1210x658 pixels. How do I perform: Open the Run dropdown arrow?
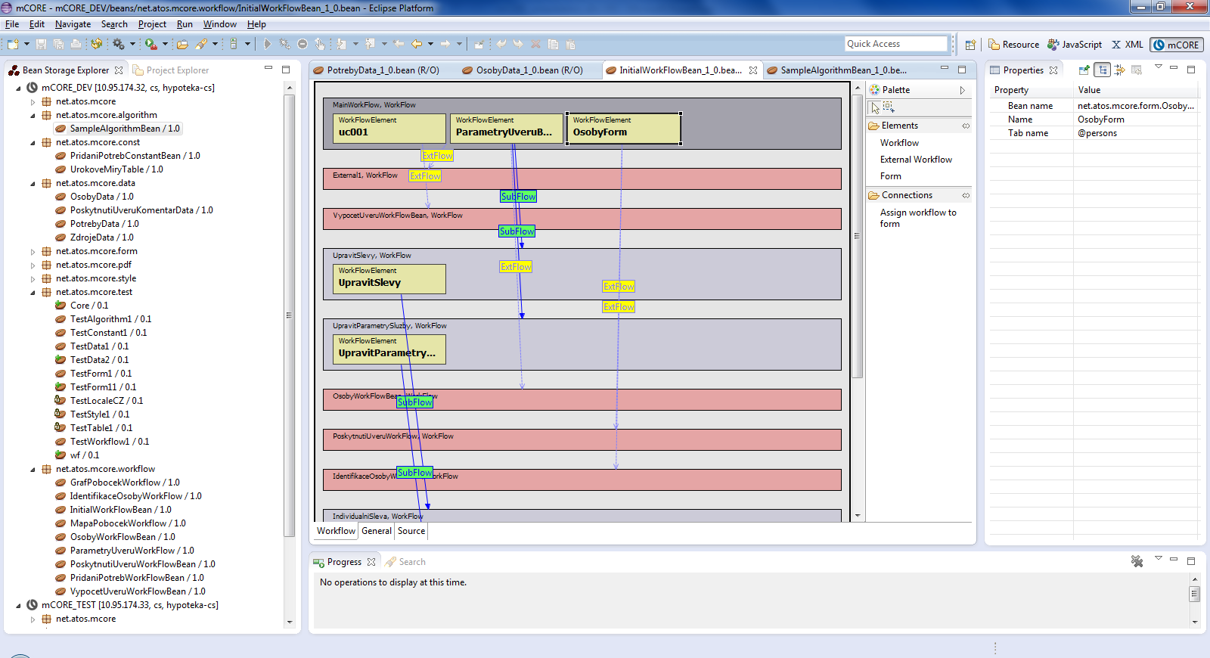coord(165,44)
